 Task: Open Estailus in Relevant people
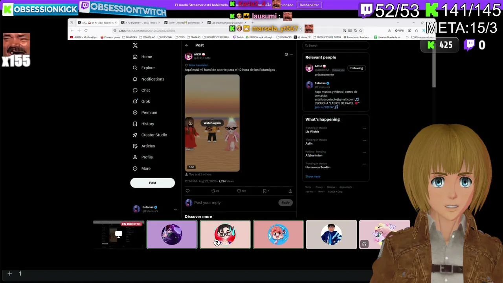[x=320, y=83]
